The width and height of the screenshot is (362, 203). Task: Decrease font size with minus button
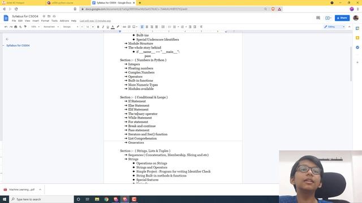pos(82,27)
